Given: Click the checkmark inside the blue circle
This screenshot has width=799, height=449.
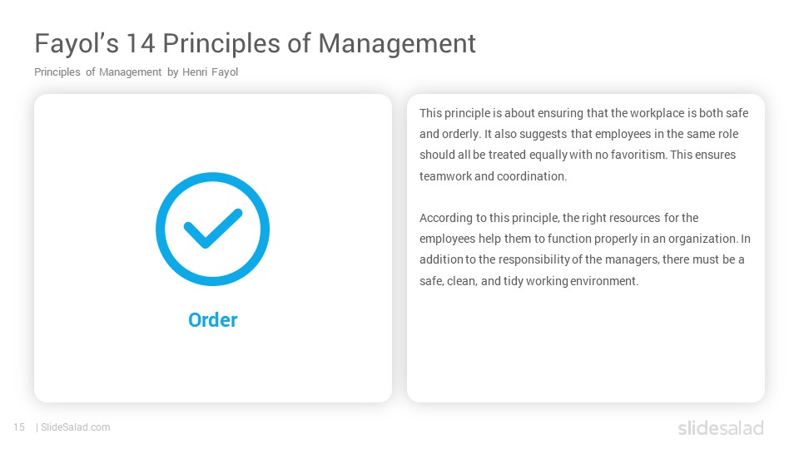Looking at the screenshot, I should pyautogui.click(x=213, y=229).
